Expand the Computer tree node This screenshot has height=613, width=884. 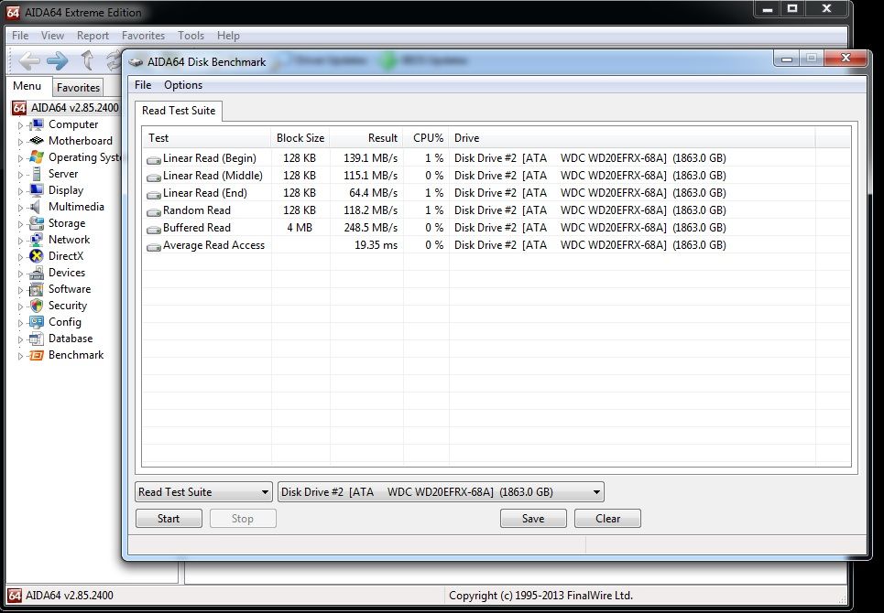click(x=20, y=125)
